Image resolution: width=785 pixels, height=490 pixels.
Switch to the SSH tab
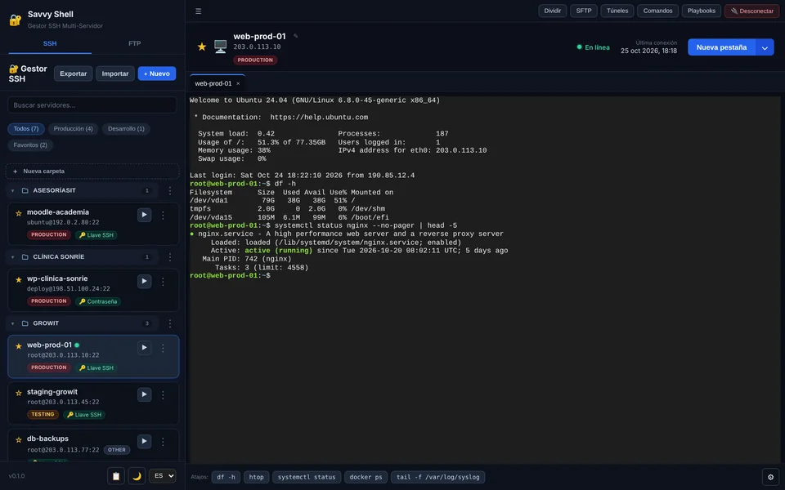[x=50, y=44]
